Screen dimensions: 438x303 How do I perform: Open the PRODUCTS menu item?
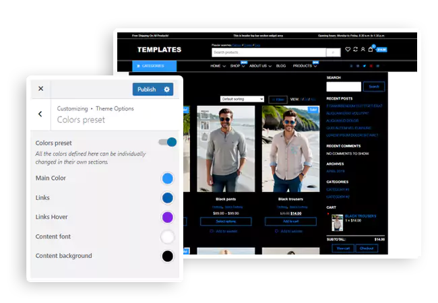tap(303, 66)
